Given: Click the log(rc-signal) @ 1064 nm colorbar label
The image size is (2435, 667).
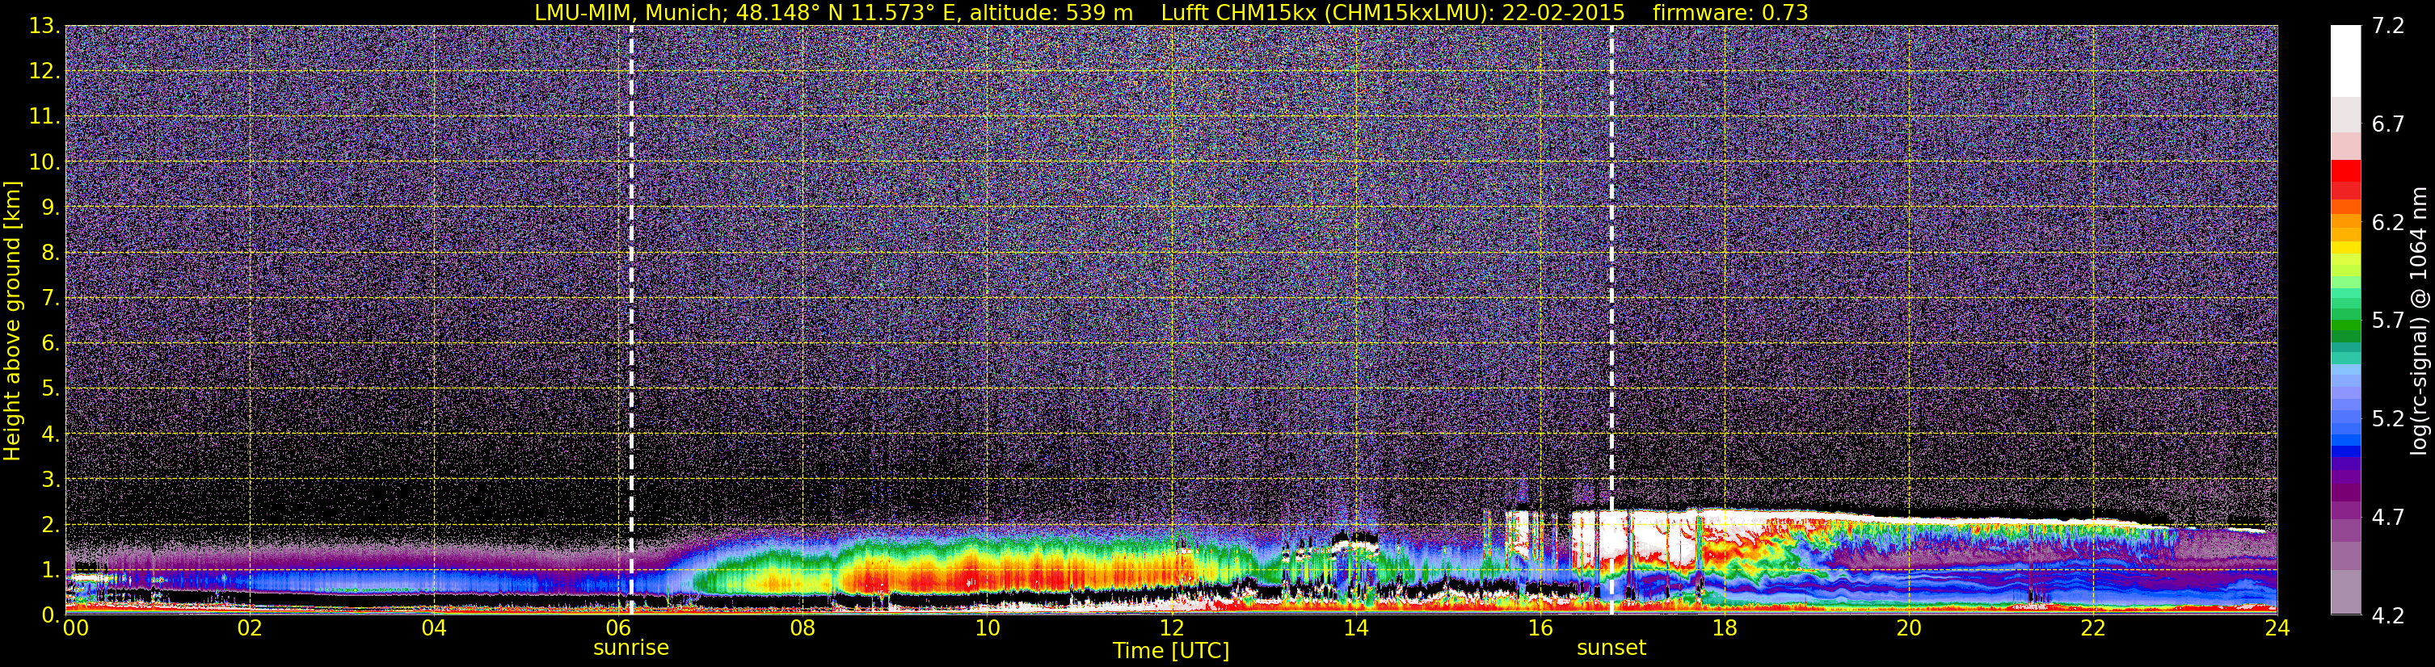Looking at the screenshot, I should point(2419,321).
